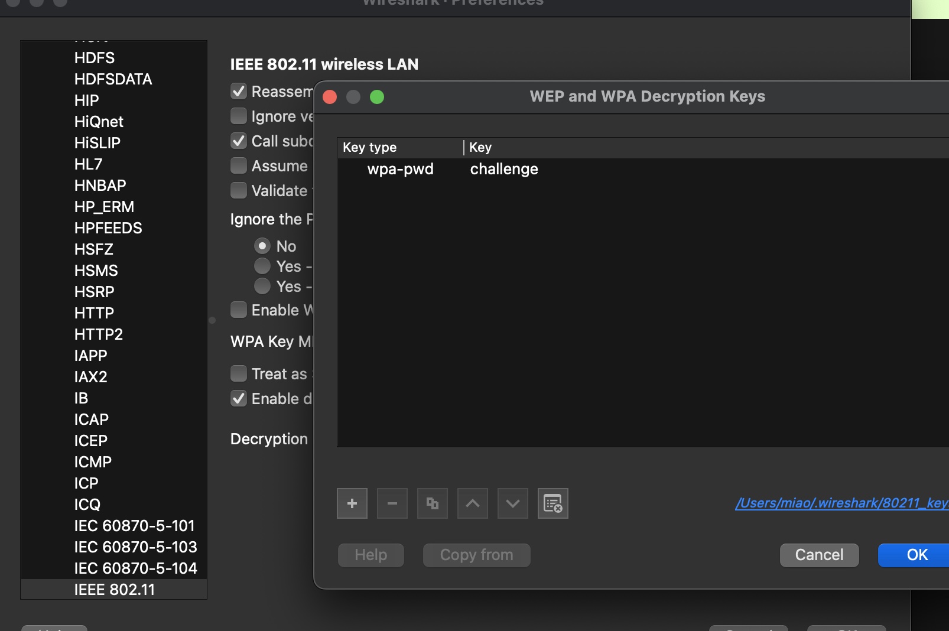Viewport: 949px width, 631px height.
Task: Remove the selected decryption key entry
Action: [x=392, y=503]
